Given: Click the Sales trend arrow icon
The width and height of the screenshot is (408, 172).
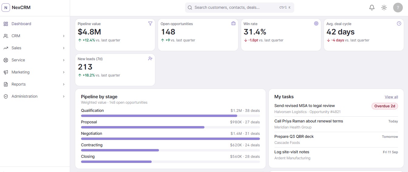Looking at the screenshot, I should pos(6,48).
